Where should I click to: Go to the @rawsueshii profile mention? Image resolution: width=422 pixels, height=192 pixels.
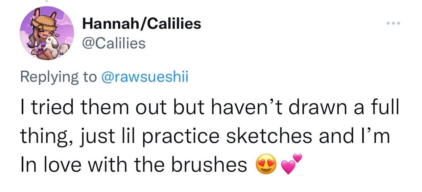click(144, 77)
